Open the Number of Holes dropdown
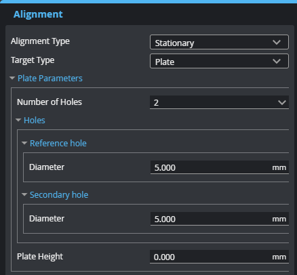297x275 pixels. click(x=219, y=102)
